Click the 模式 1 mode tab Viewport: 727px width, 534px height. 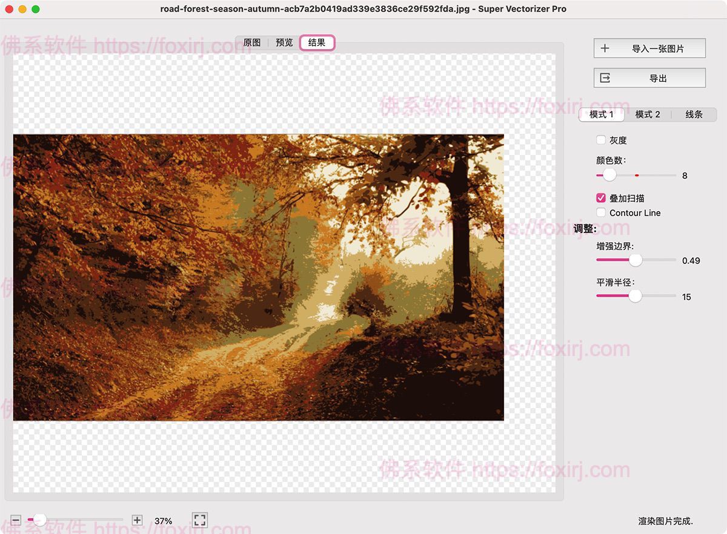[x=601, y=114]
